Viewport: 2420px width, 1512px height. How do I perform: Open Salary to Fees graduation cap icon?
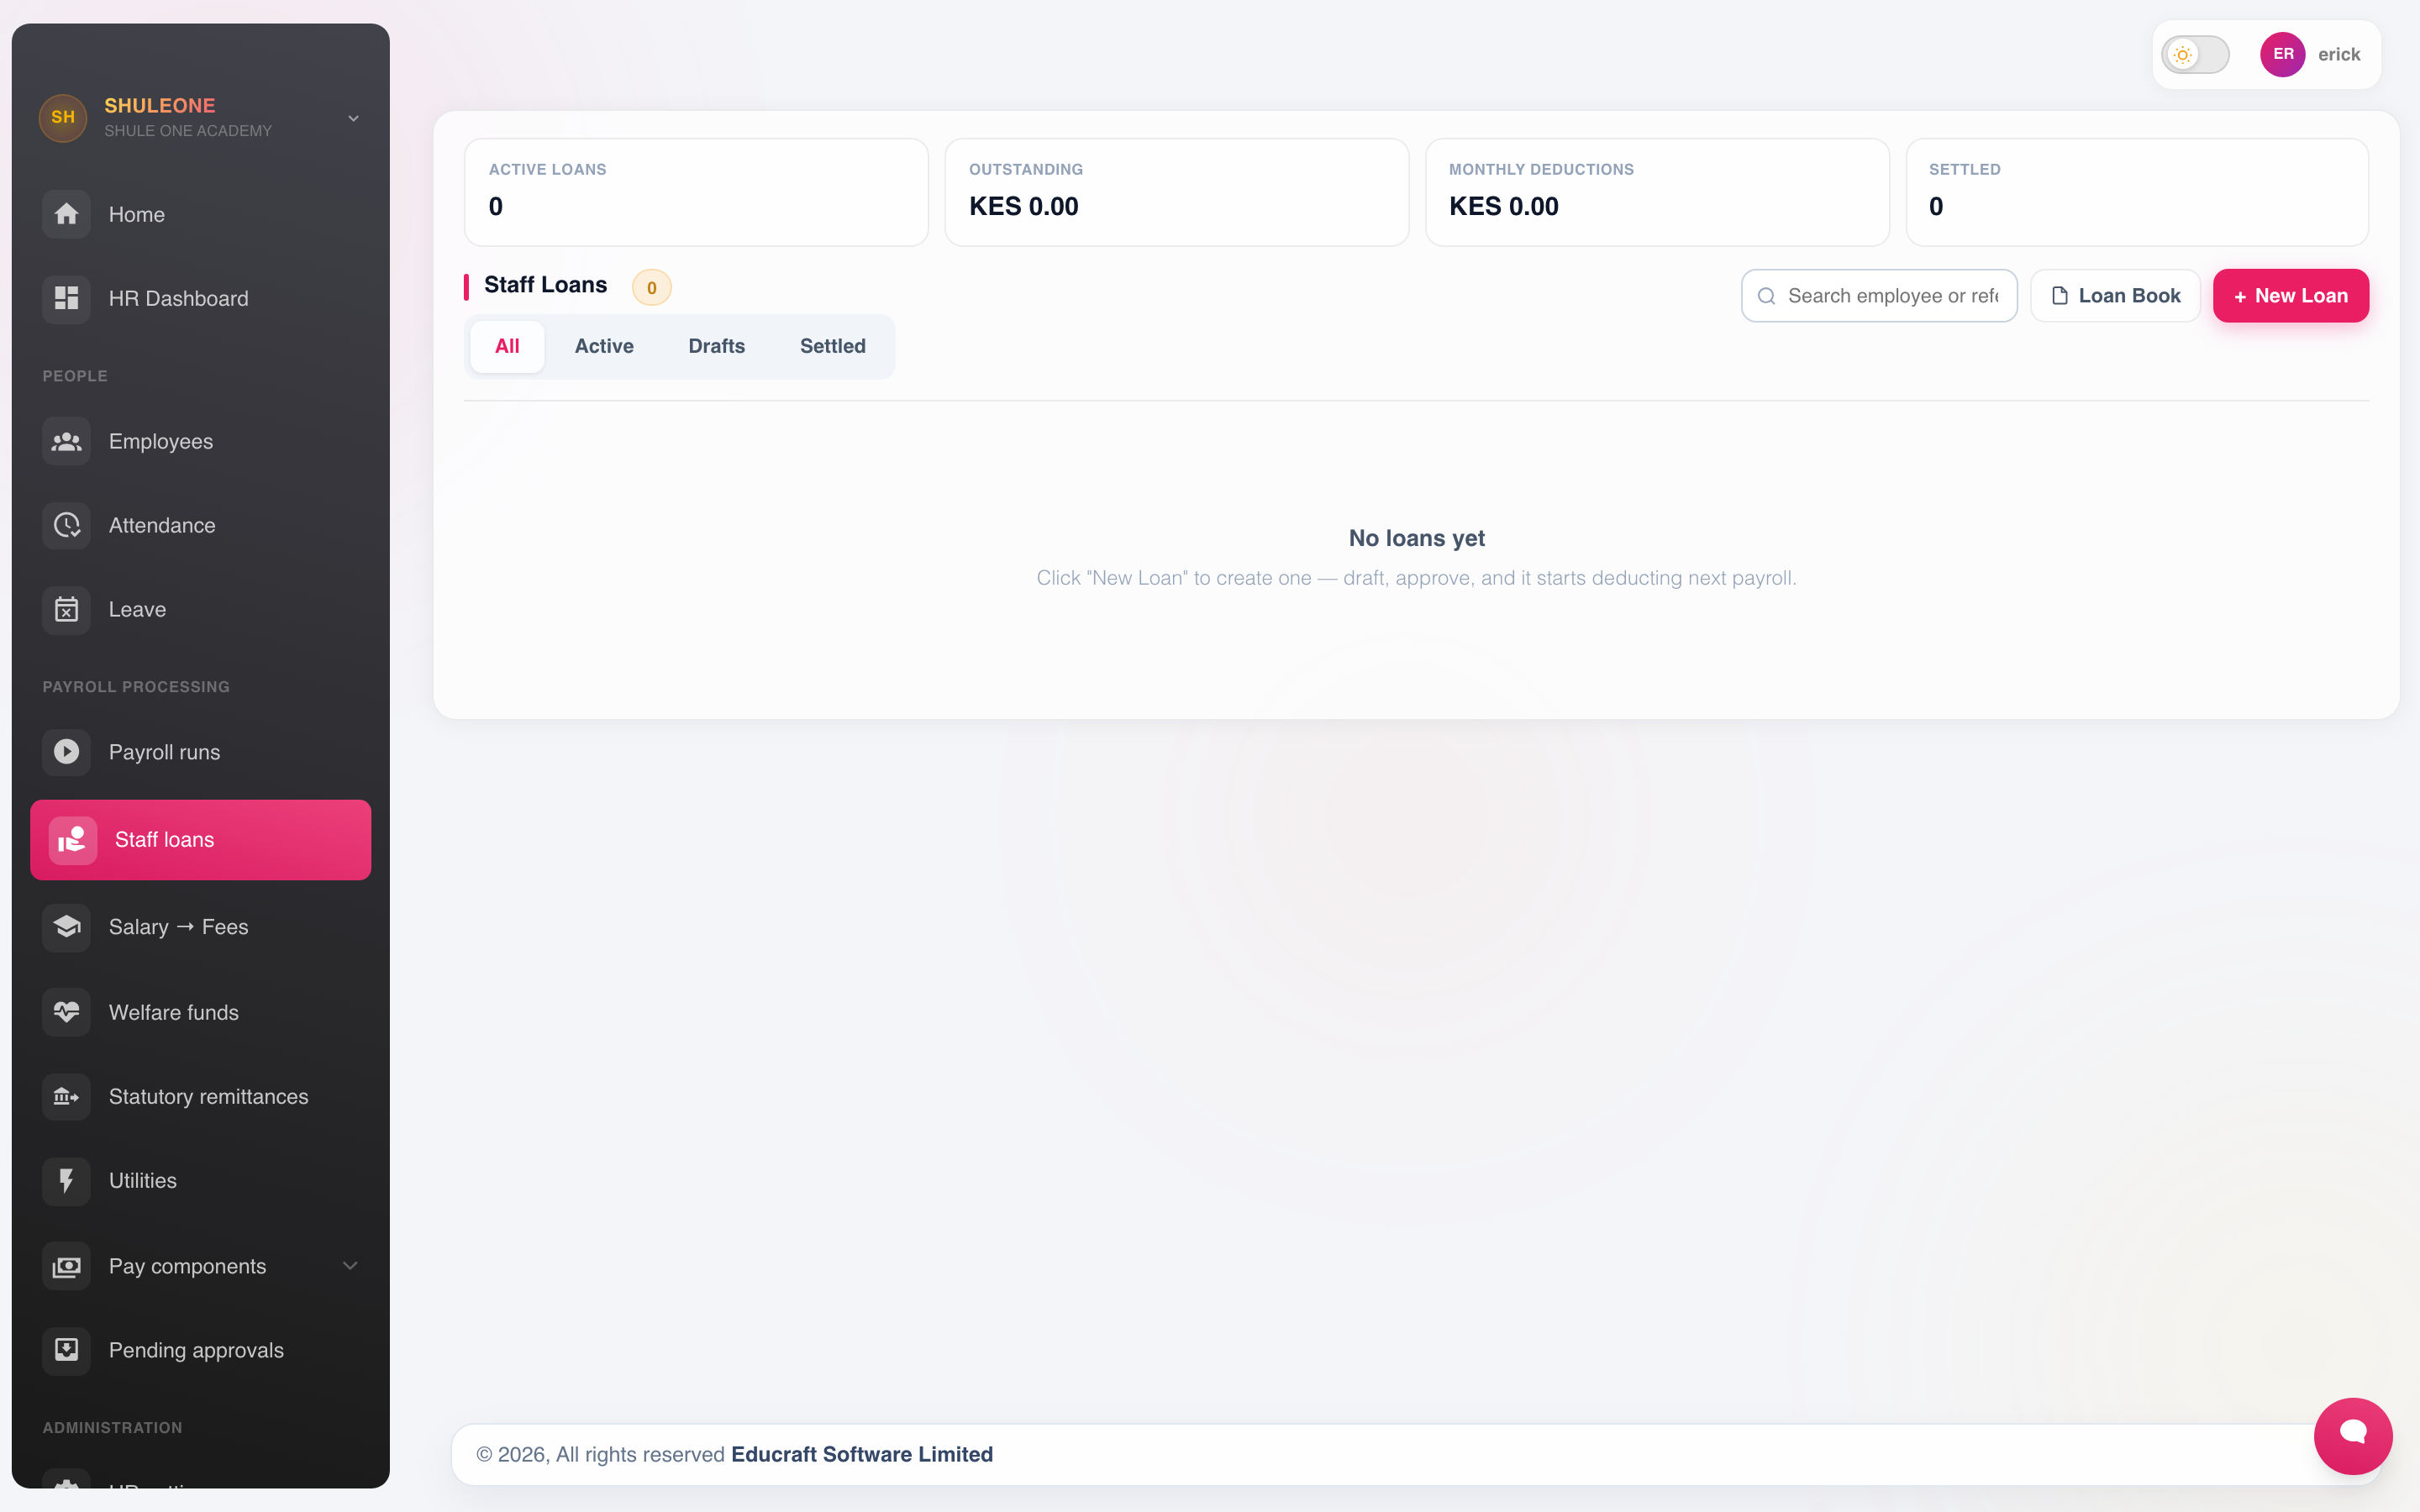click(66, 927)
